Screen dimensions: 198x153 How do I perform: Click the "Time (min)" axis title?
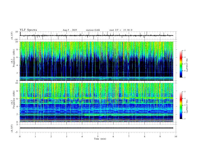coord(100,139)
